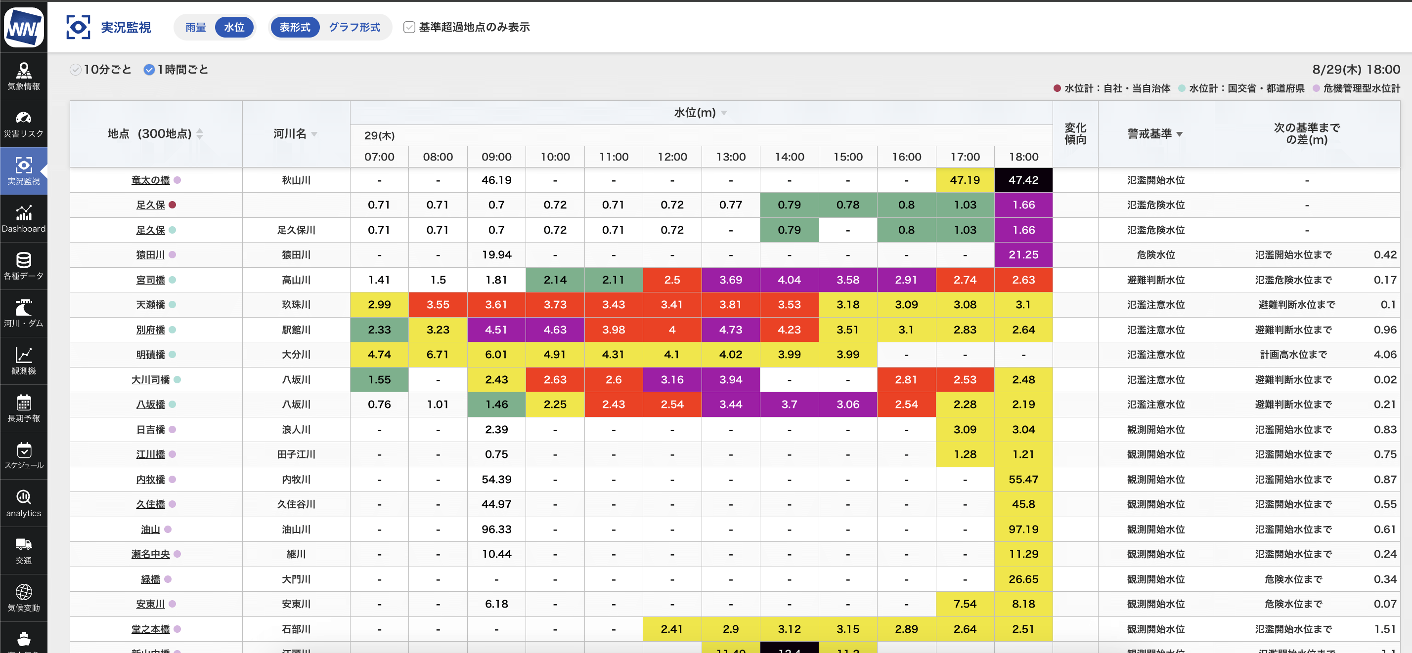The image size is (1412, 653).
Task: Enable 基準超過地点のみ表示 checkbox
Action: [x=409, y=27]
